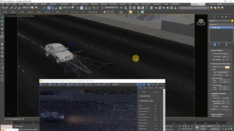The width and height of the screenshot is (234, 131).
Task: Open the Decay Type dropdown
Action: tap(223, 72)
